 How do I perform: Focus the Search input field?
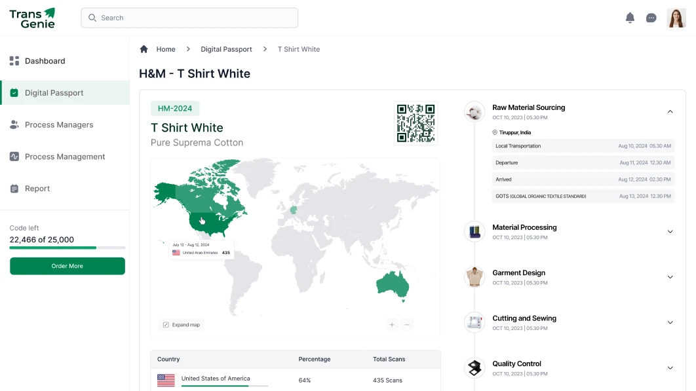[x=189, y=18]
